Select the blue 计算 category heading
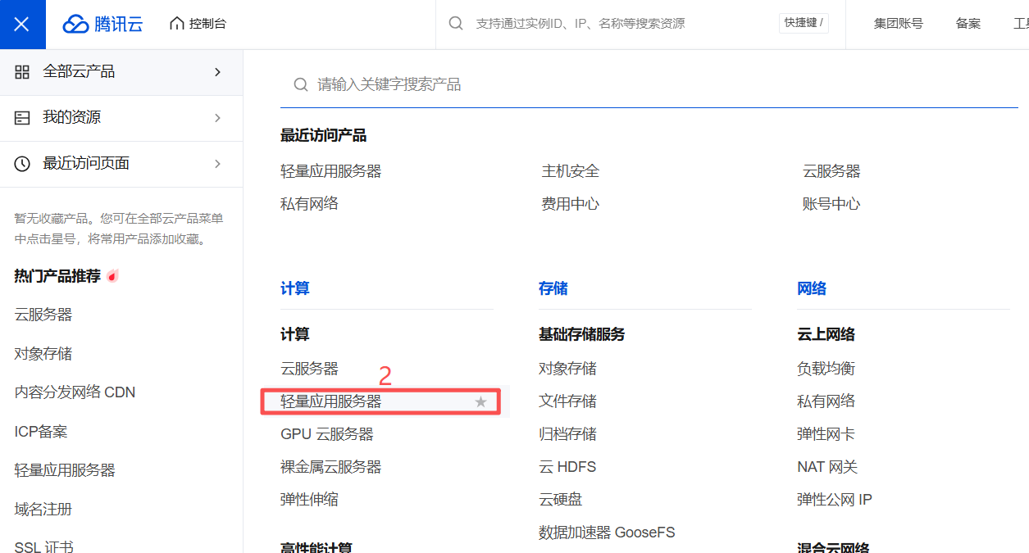The image size is (1029, 553). click(x=295, y=288)
